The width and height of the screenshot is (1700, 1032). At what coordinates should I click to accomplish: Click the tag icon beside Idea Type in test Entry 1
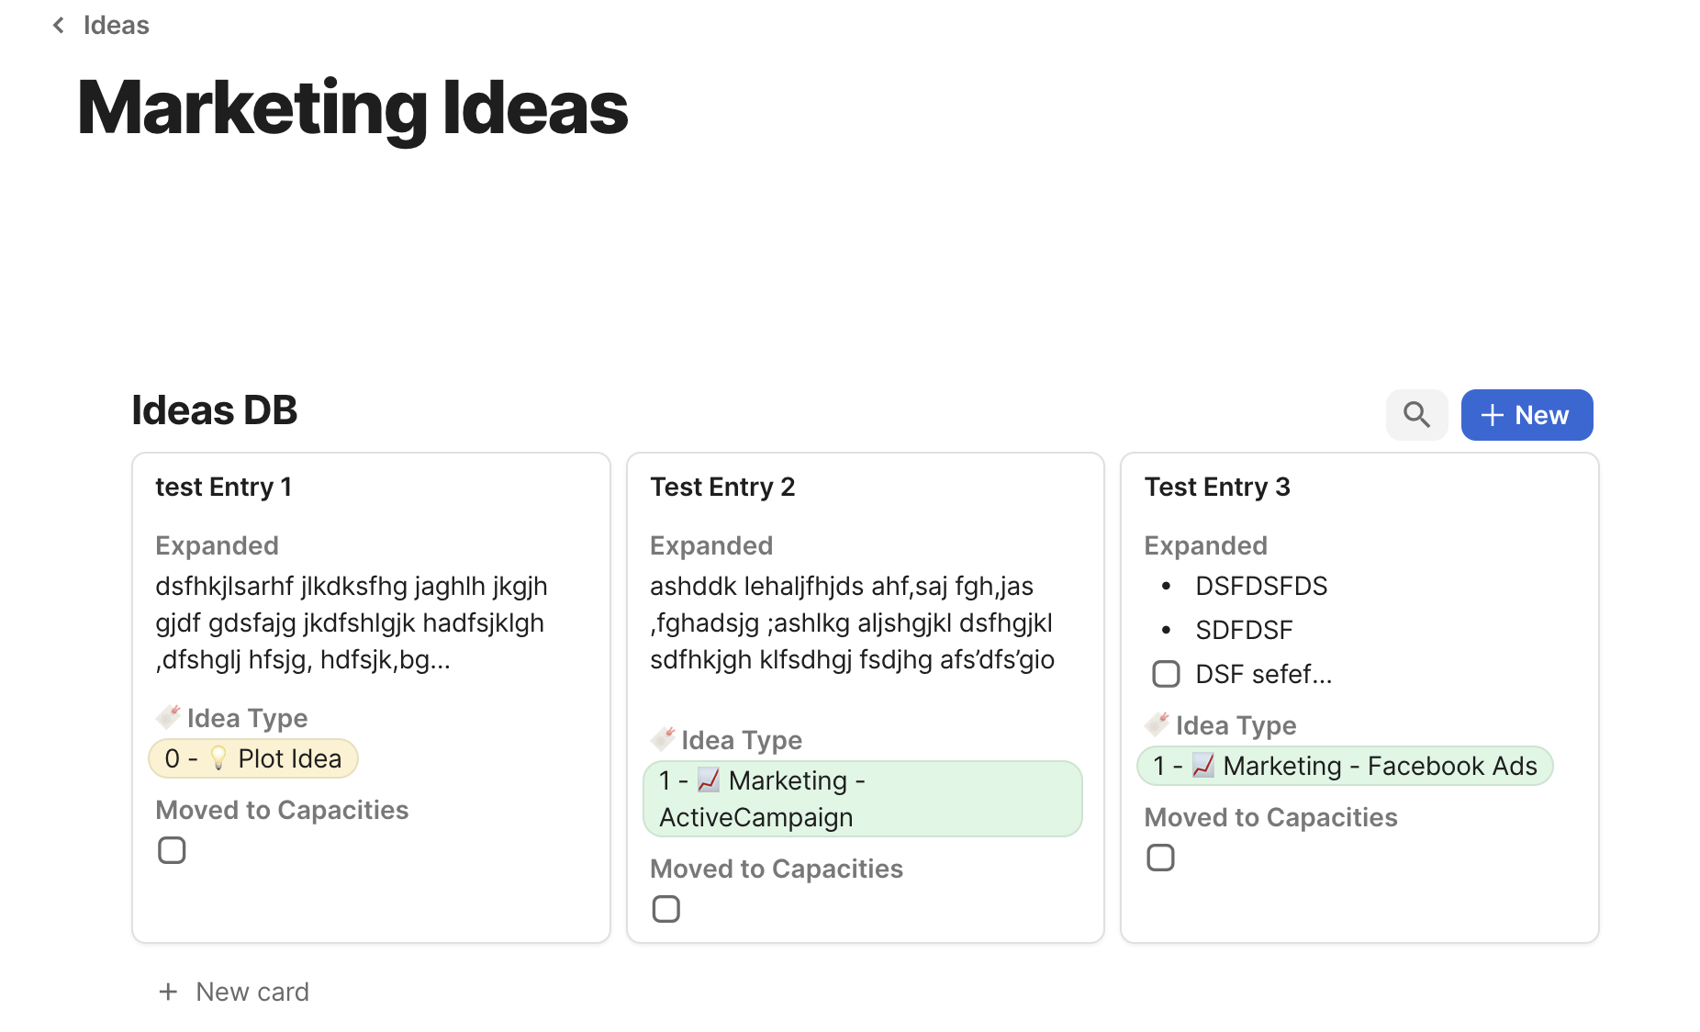click(x=168, y=717)
